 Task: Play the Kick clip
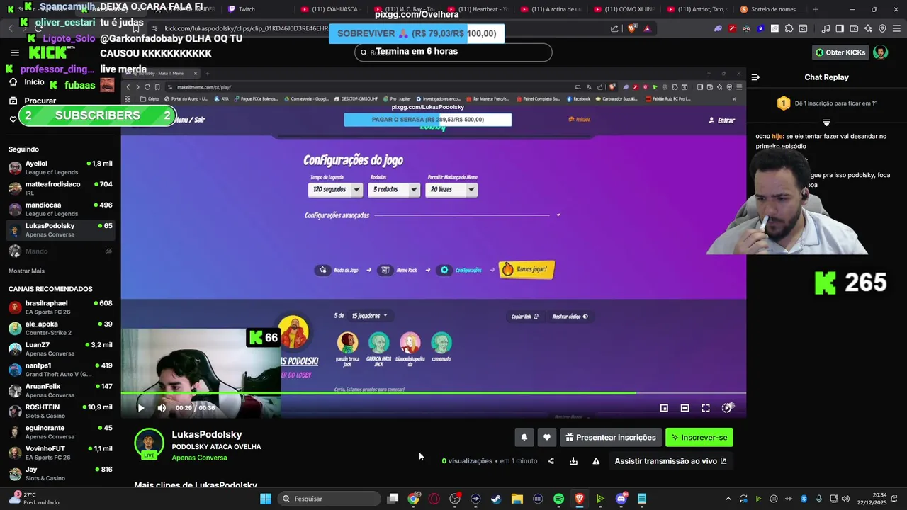141,408
